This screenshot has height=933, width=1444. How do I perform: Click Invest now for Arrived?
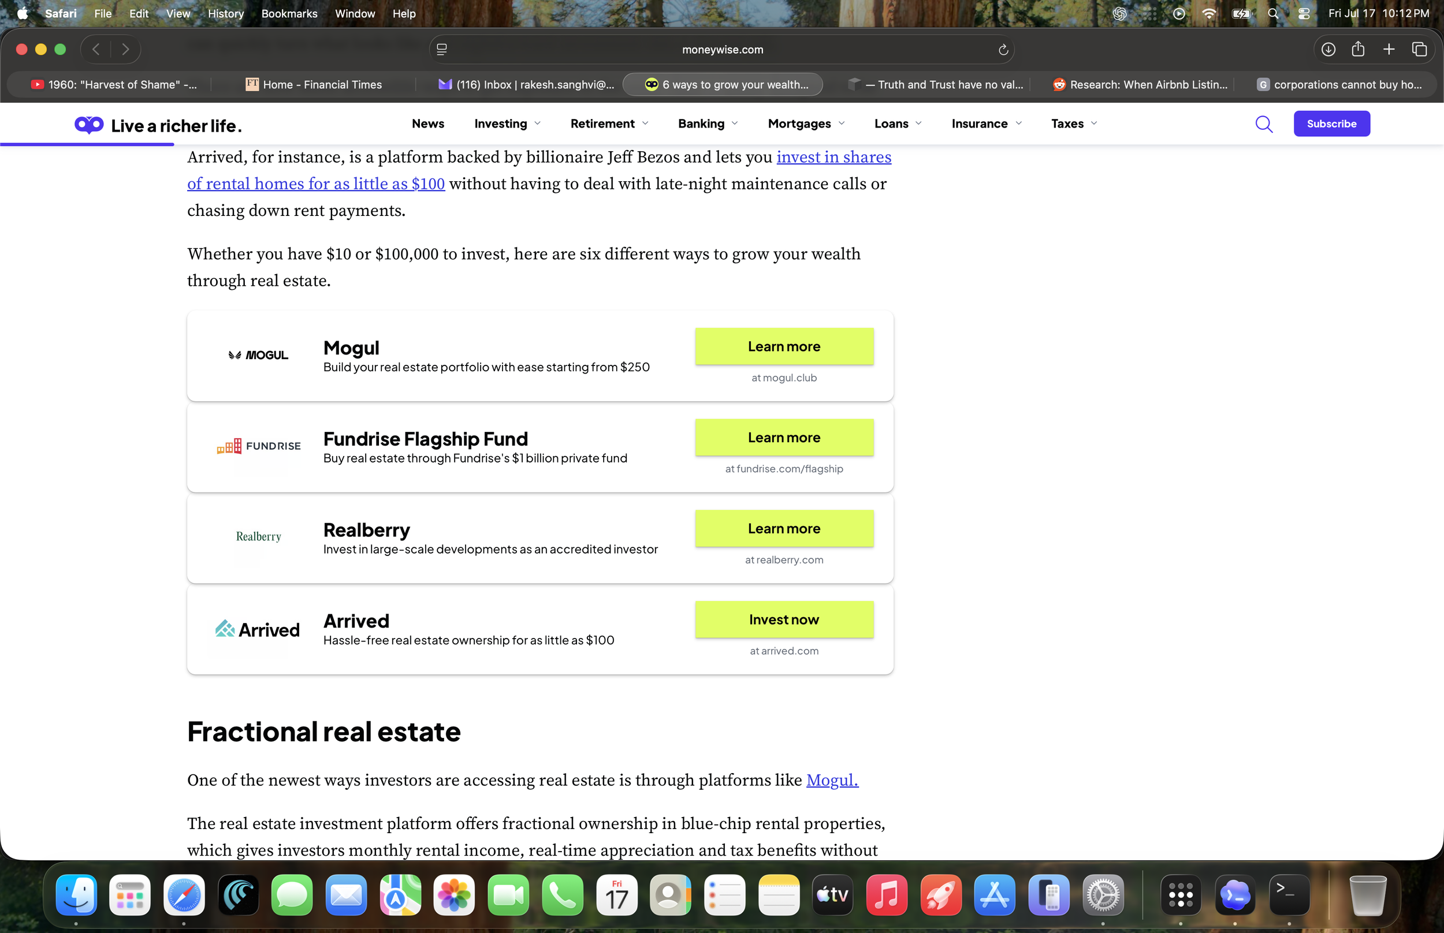784,619
